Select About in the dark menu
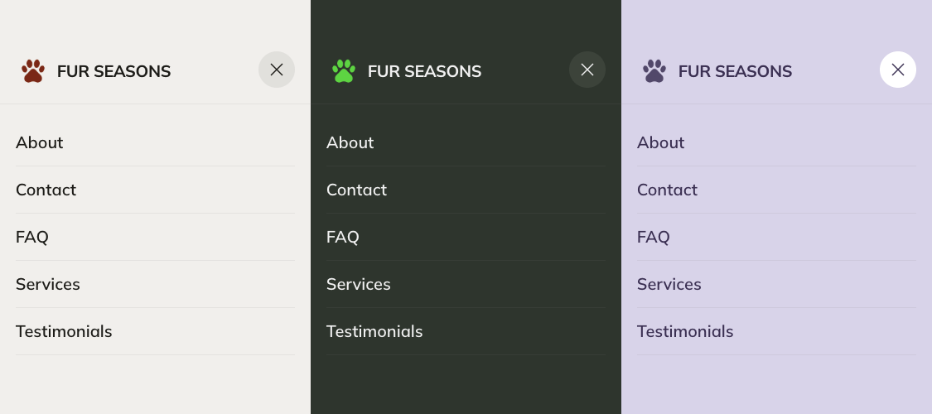The width and height of the screenshot is (932, 414). [350, 142]
